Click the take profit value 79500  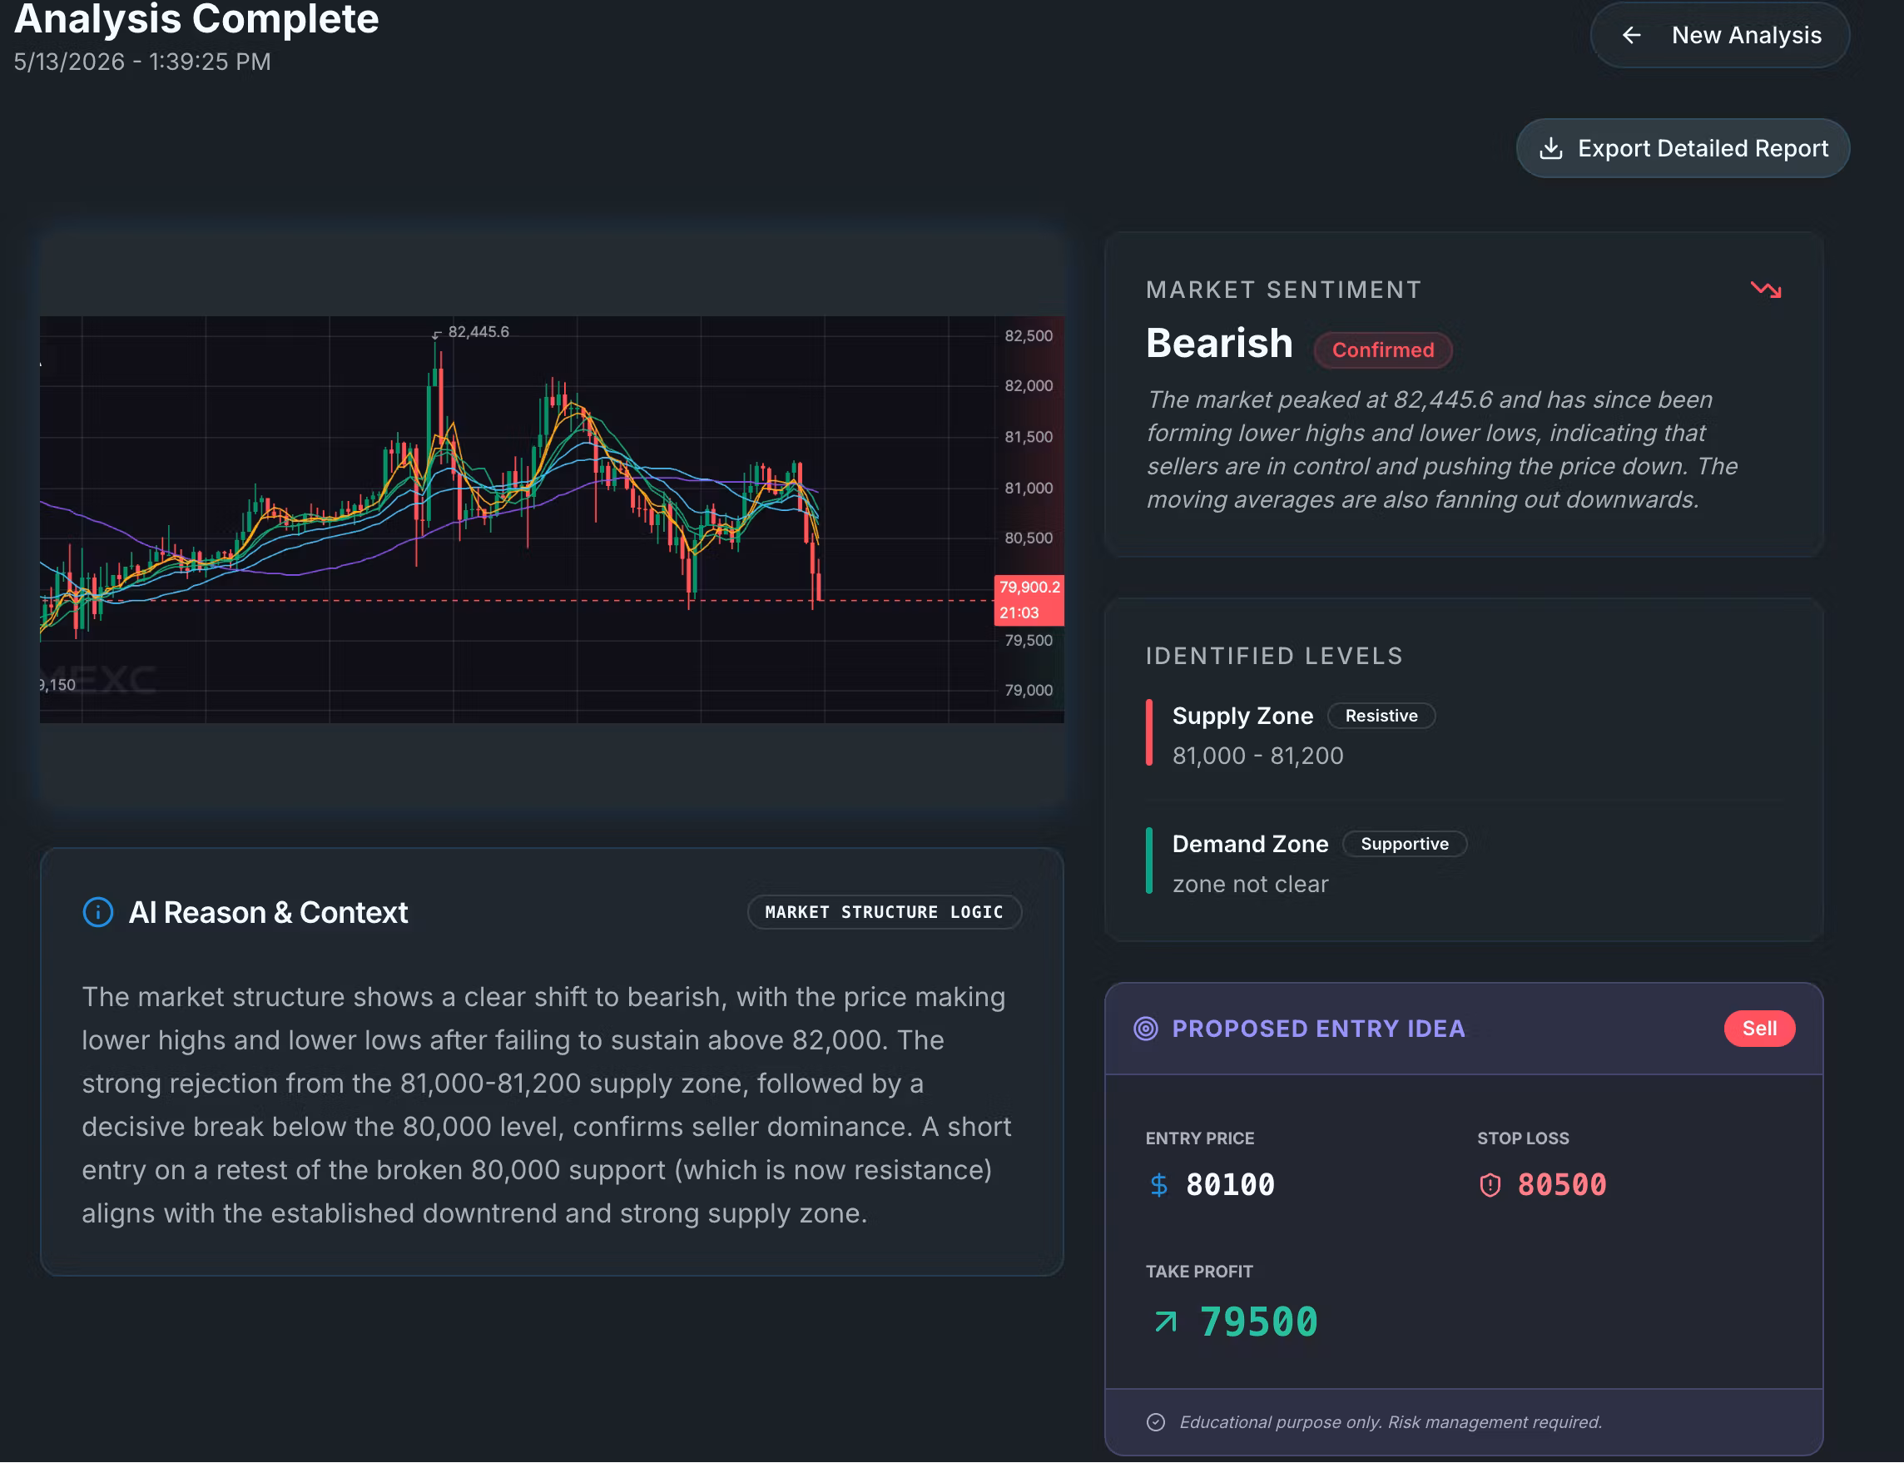[x=1259, y=1322]
